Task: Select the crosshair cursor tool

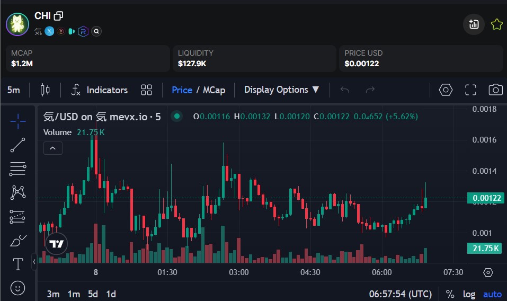Action: (x=18, y=121)
